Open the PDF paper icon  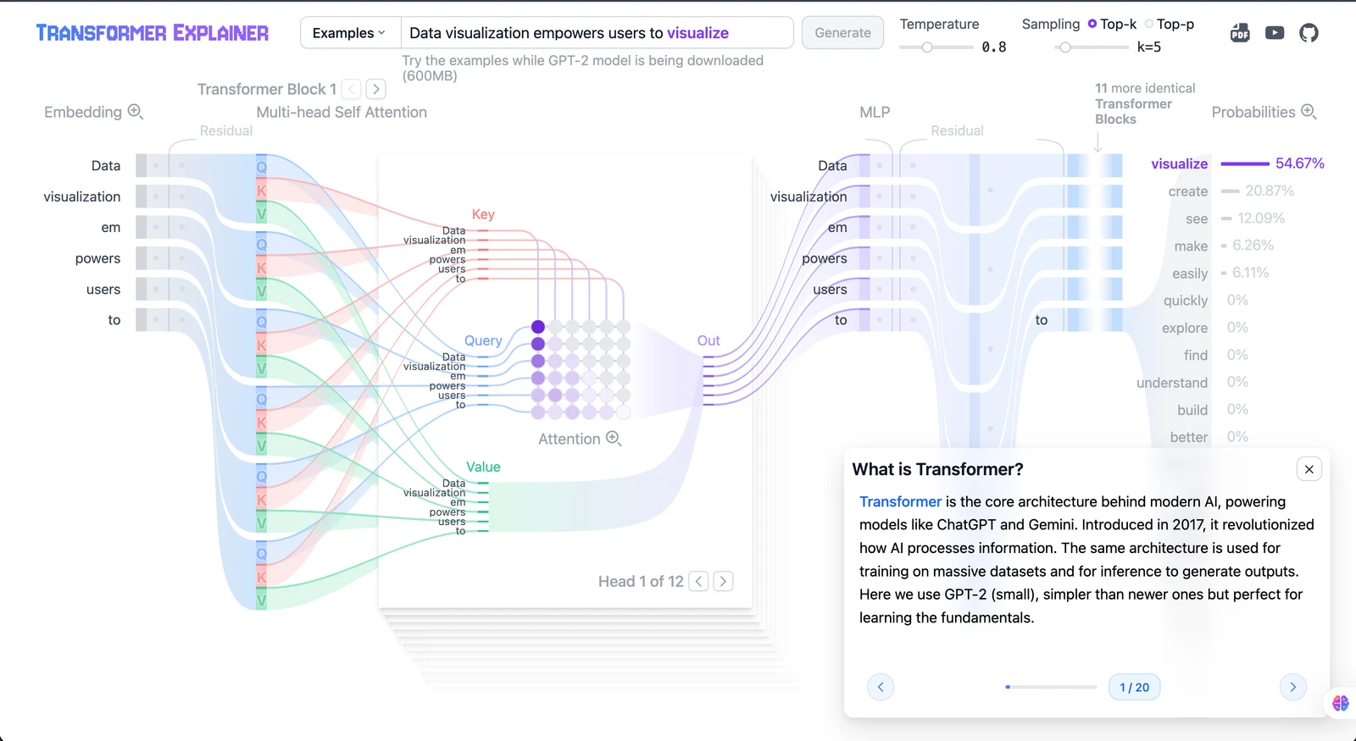point(1240,33)
